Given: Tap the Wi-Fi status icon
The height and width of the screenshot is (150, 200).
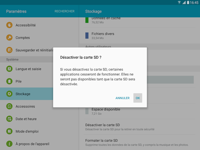Looking at the screenshot, I should 179,2.
